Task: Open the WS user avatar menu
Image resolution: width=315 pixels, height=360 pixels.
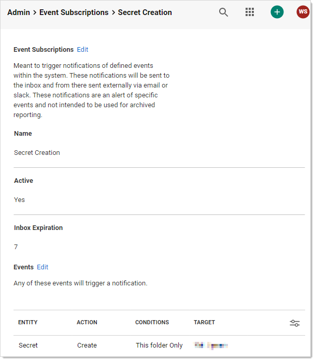Action: coord(303,12)
